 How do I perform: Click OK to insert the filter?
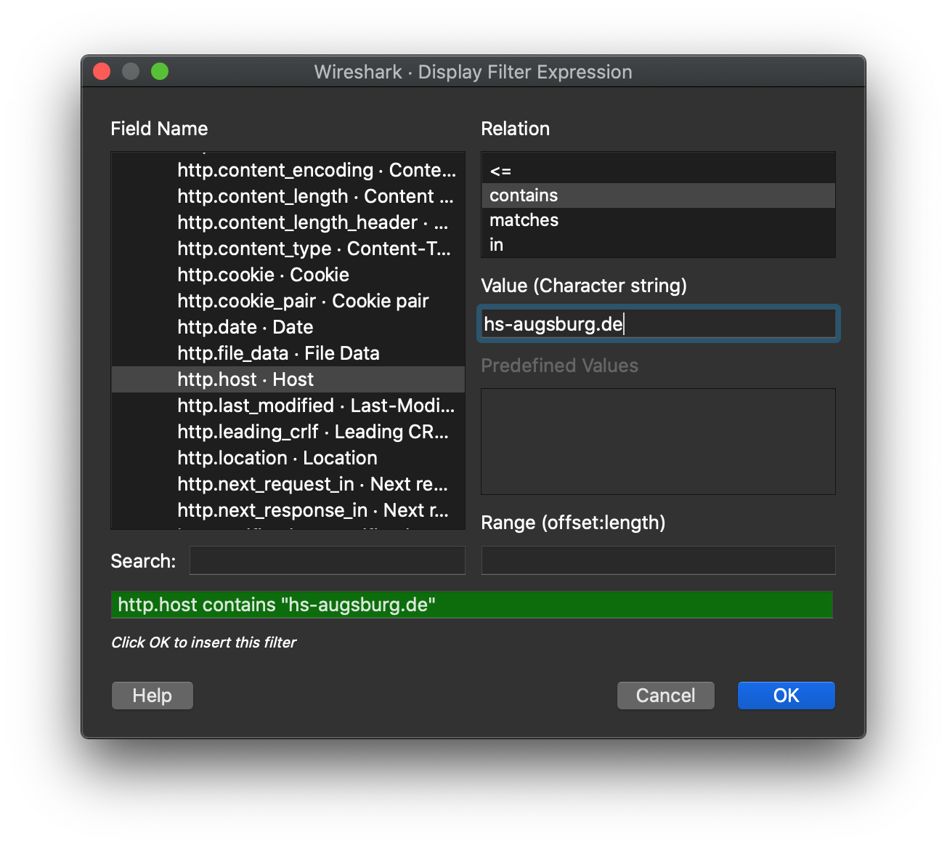click(x=786, y=695)
